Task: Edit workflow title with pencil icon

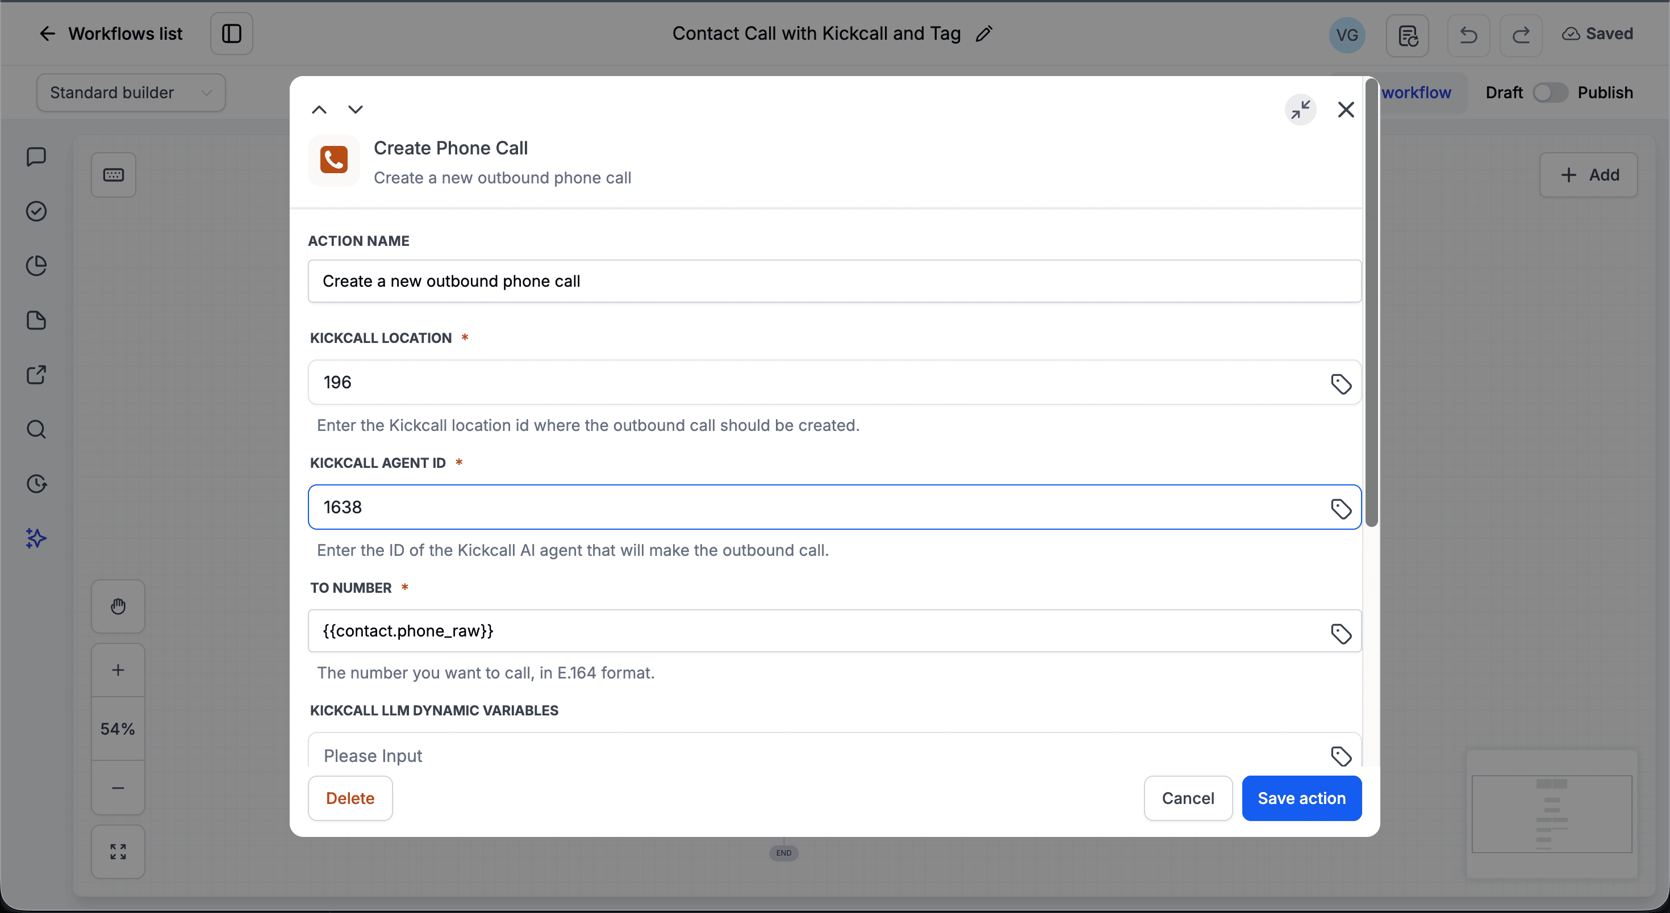Action: 983,33
